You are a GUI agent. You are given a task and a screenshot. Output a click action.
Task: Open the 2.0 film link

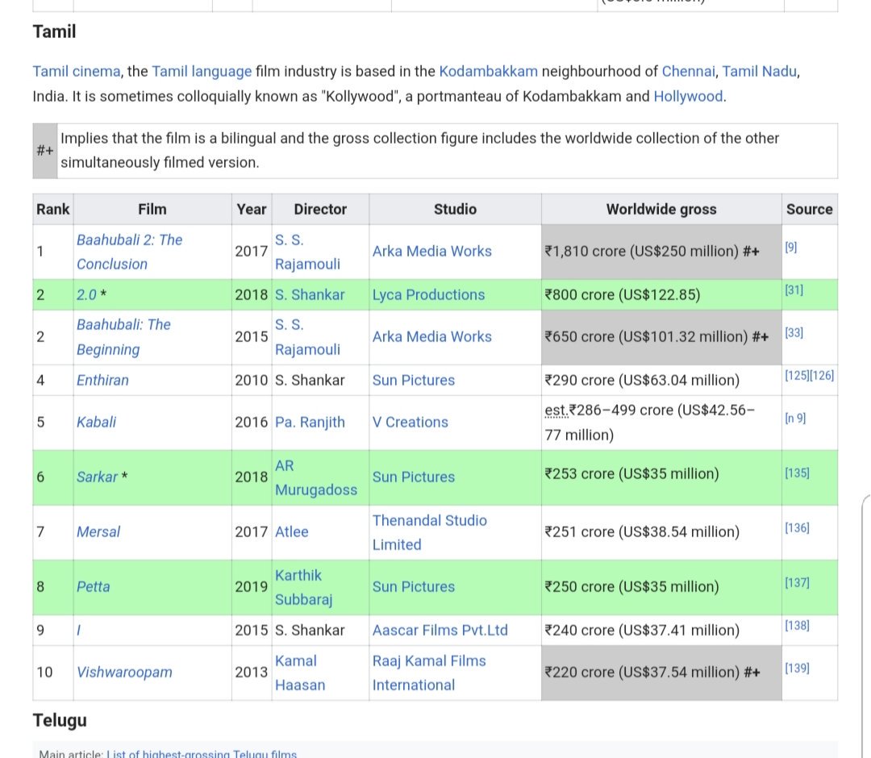point(86,295)
